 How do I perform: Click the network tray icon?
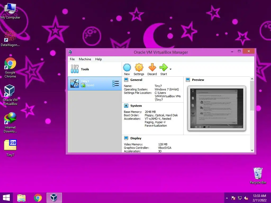[240, 198]
